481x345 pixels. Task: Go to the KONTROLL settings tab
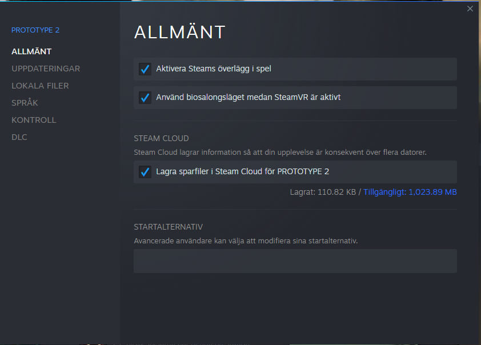coord(34,120)
